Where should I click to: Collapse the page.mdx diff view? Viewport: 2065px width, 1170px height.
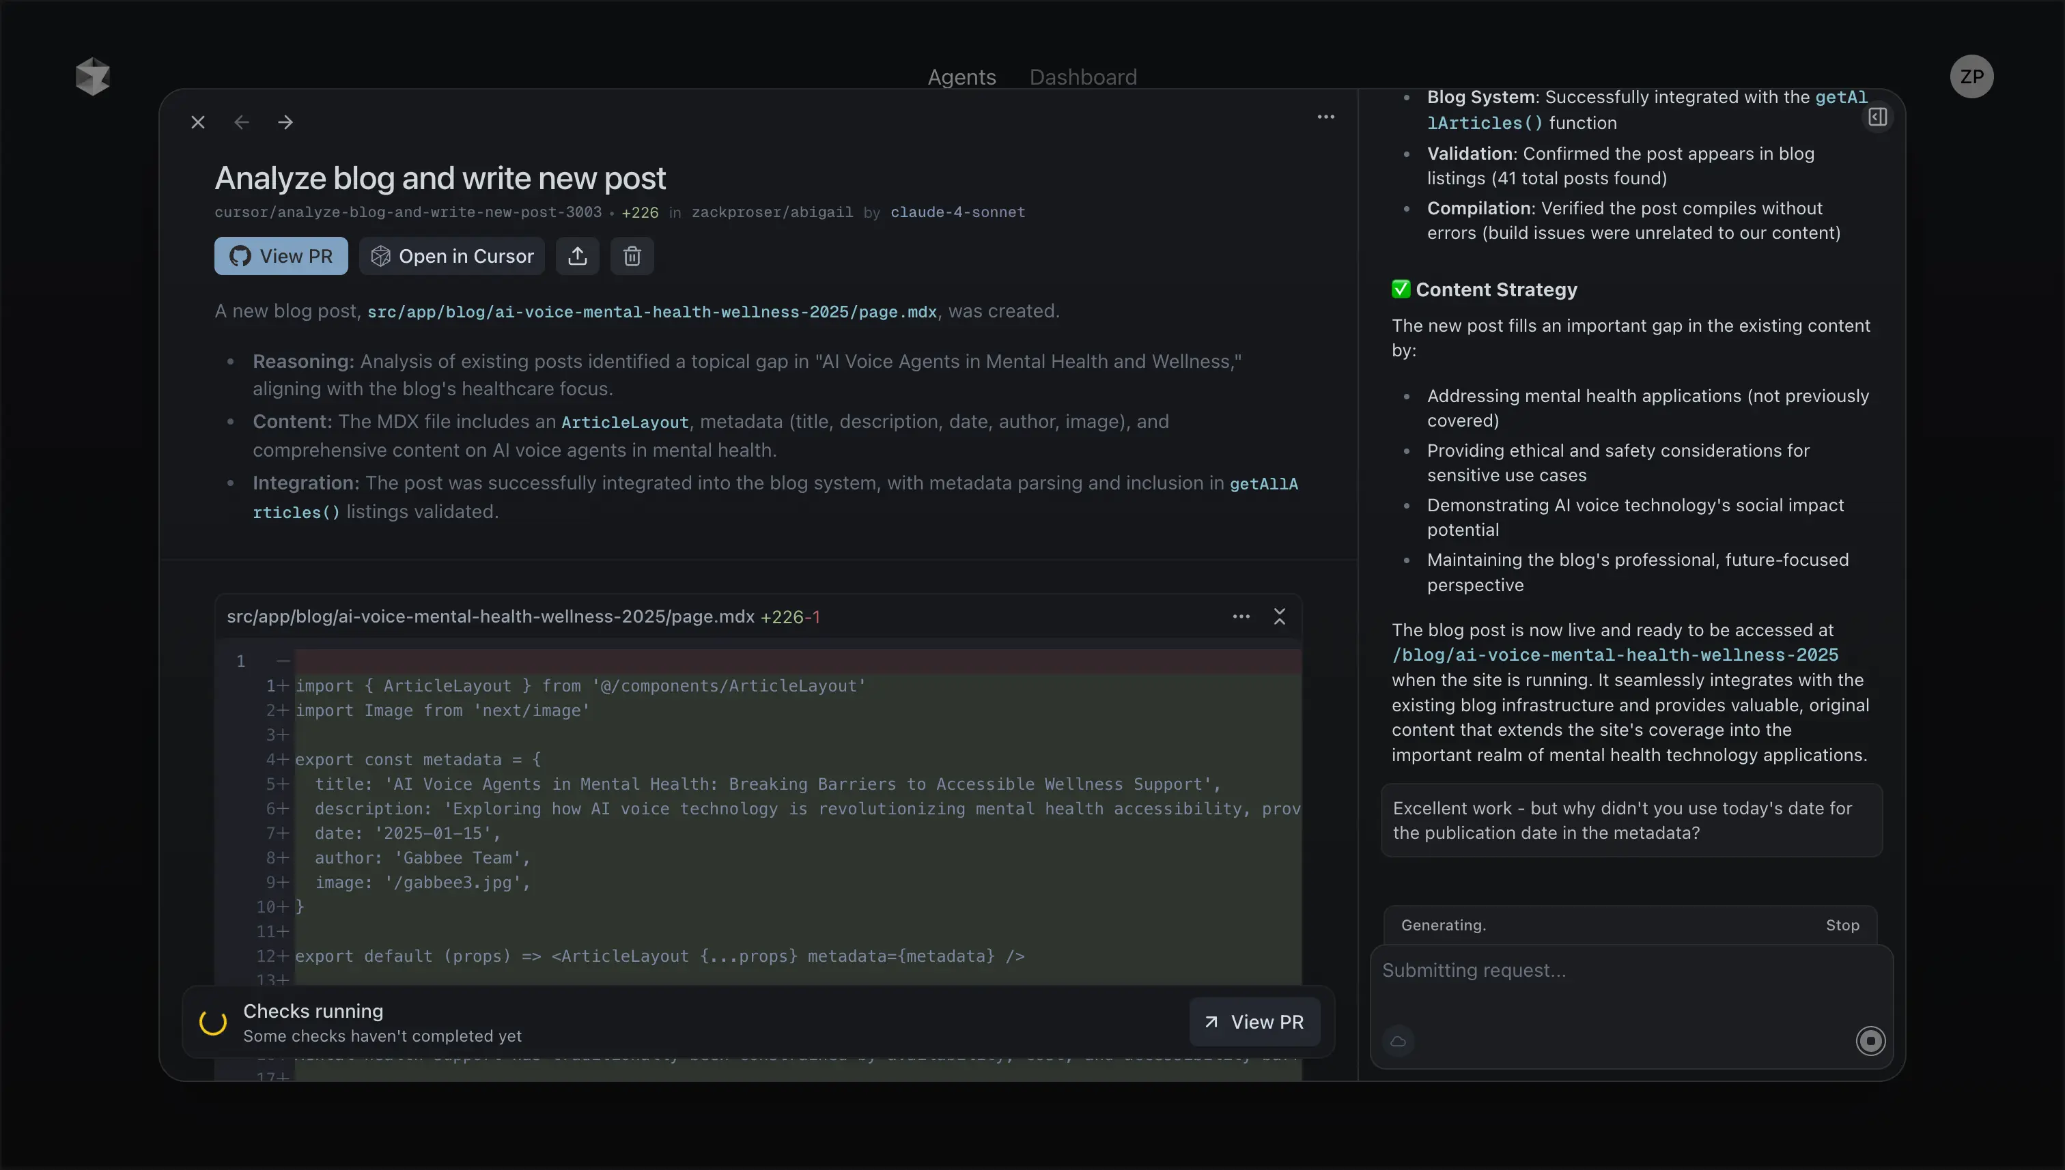click(1279, 616)
